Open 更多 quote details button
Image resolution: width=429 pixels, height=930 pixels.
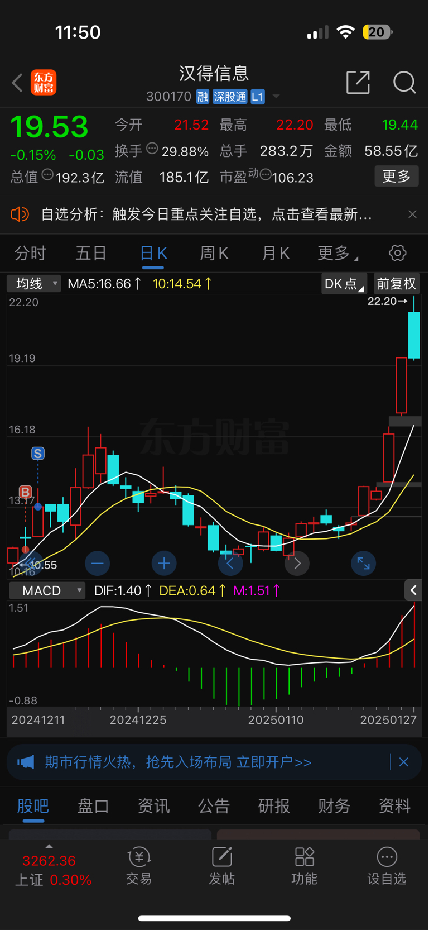tap(397, 177)
